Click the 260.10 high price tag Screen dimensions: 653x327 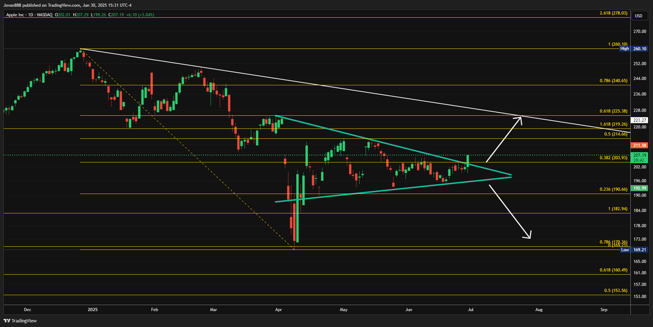pyautogui.click(x=638, y=49)
